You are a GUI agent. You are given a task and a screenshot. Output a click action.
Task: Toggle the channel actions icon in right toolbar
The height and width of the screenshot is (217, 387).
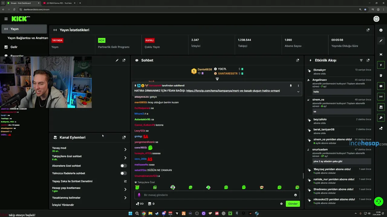(381, 107)
